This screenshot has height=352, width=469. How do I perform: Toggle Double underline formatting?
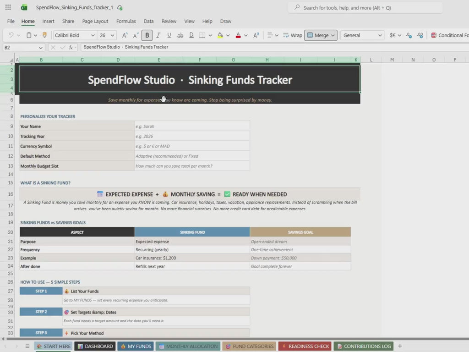point(191,35)
